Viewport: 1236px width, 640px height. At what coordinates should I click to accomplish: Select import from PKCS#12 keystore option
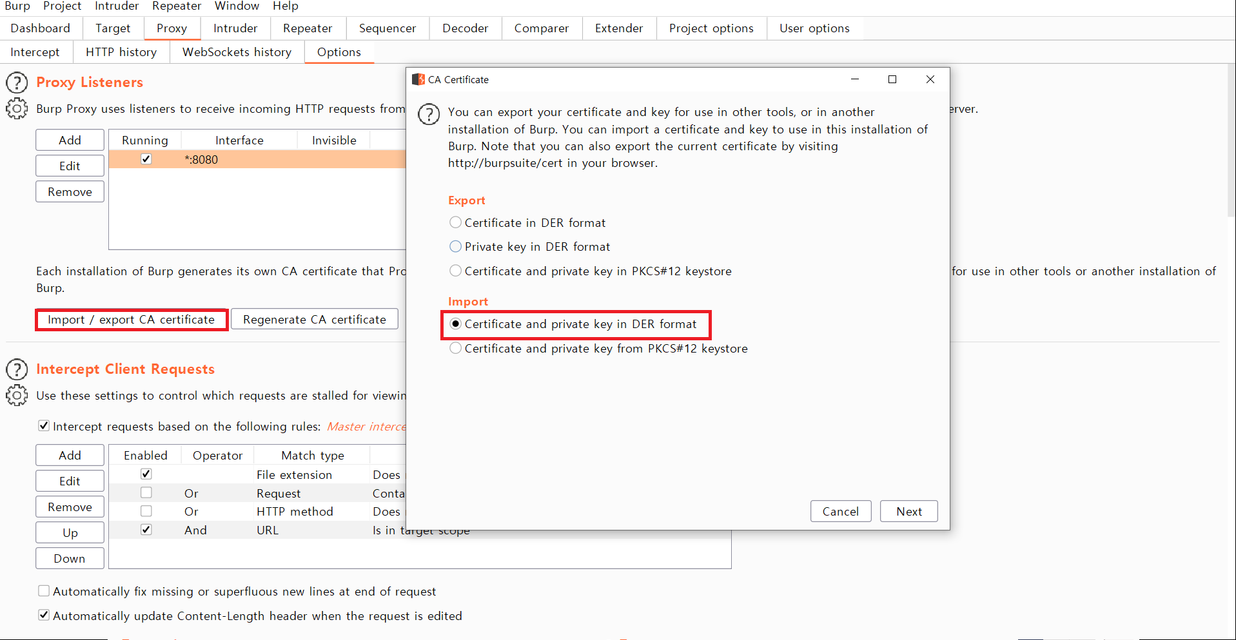tap(455, 348)
